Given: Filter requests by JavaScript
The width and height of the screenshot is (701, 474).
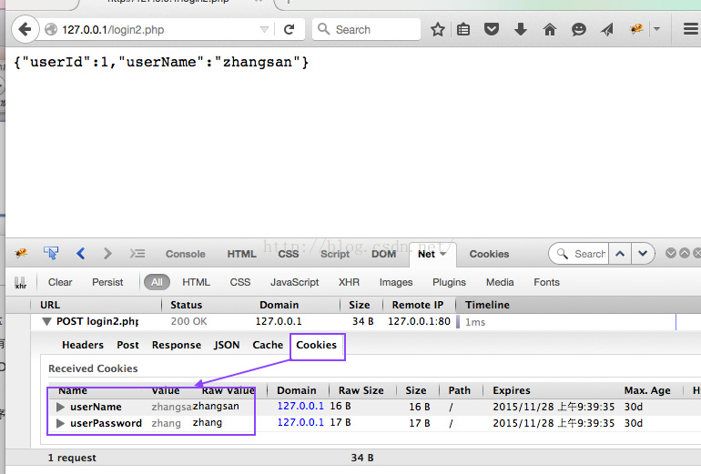Looking at the screenshot, I should [x=294, y=282].
